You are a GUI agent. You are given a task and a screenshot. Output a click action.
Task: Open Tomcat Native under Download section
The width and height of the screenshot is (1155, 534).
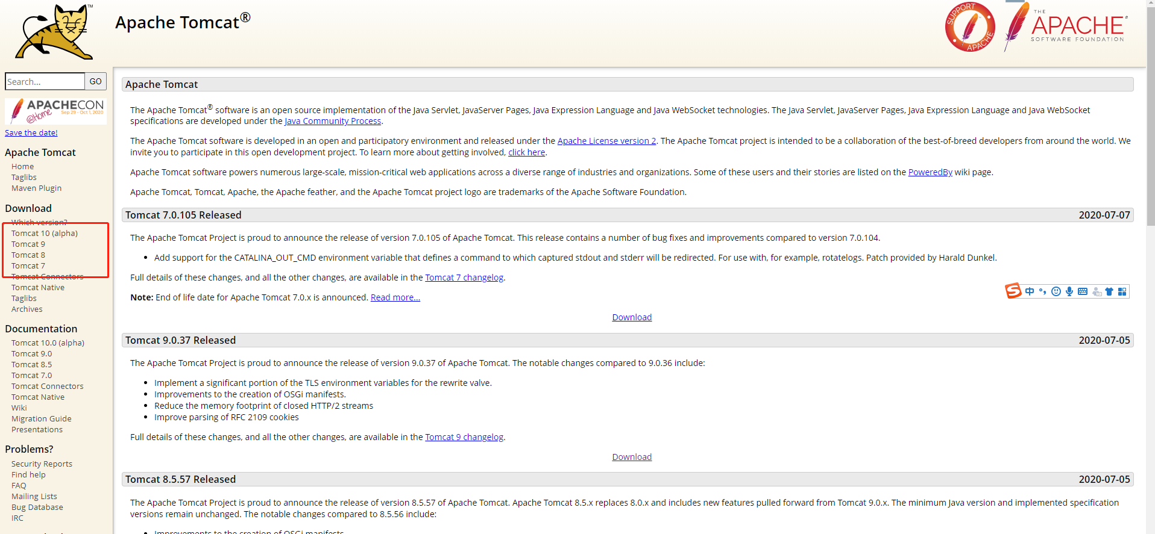38,287
